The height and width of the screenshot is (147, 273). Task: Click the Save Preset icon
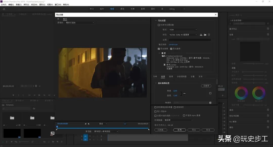point(201,35)
